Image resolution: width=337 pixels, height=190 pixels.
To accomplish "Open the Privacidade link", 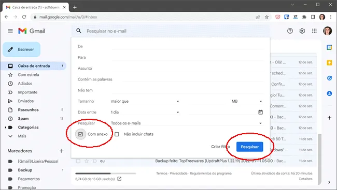I will pos(178,173).
